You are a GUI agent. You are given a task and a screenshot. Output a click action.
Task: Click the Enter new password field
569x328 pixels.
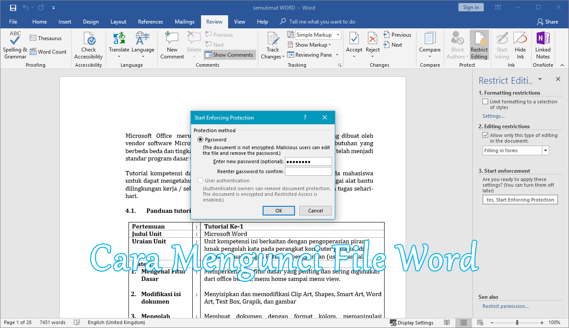[x=308, y=161]
